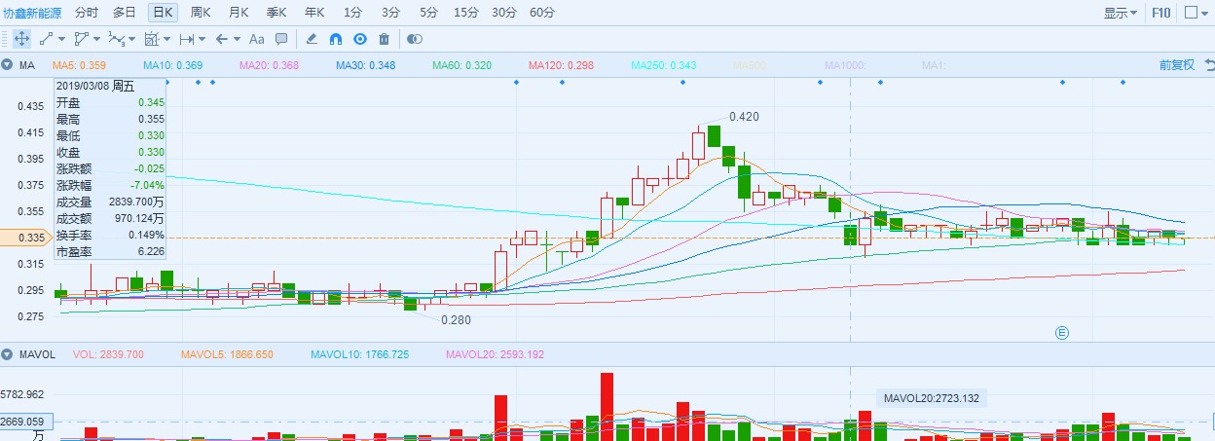Open the window layout dropdown
The width and height of the screenshot is (1215, 441).
[x=1197, y=13]
